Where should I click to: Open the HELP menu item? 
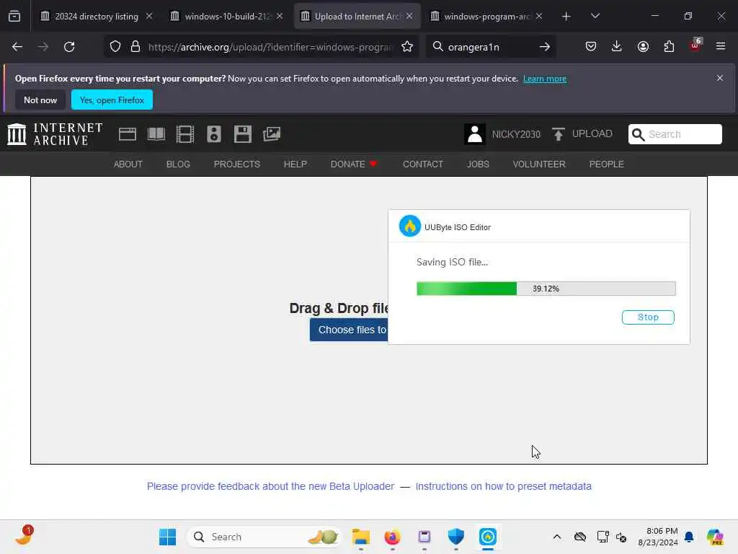click(295, 164)
